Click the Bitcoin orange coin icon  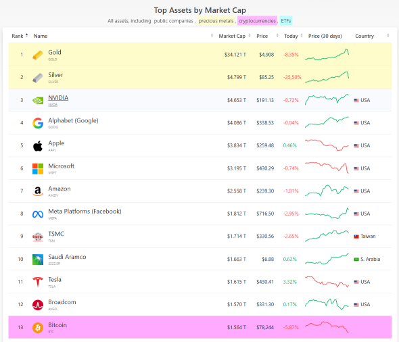(x=38, y=328)
